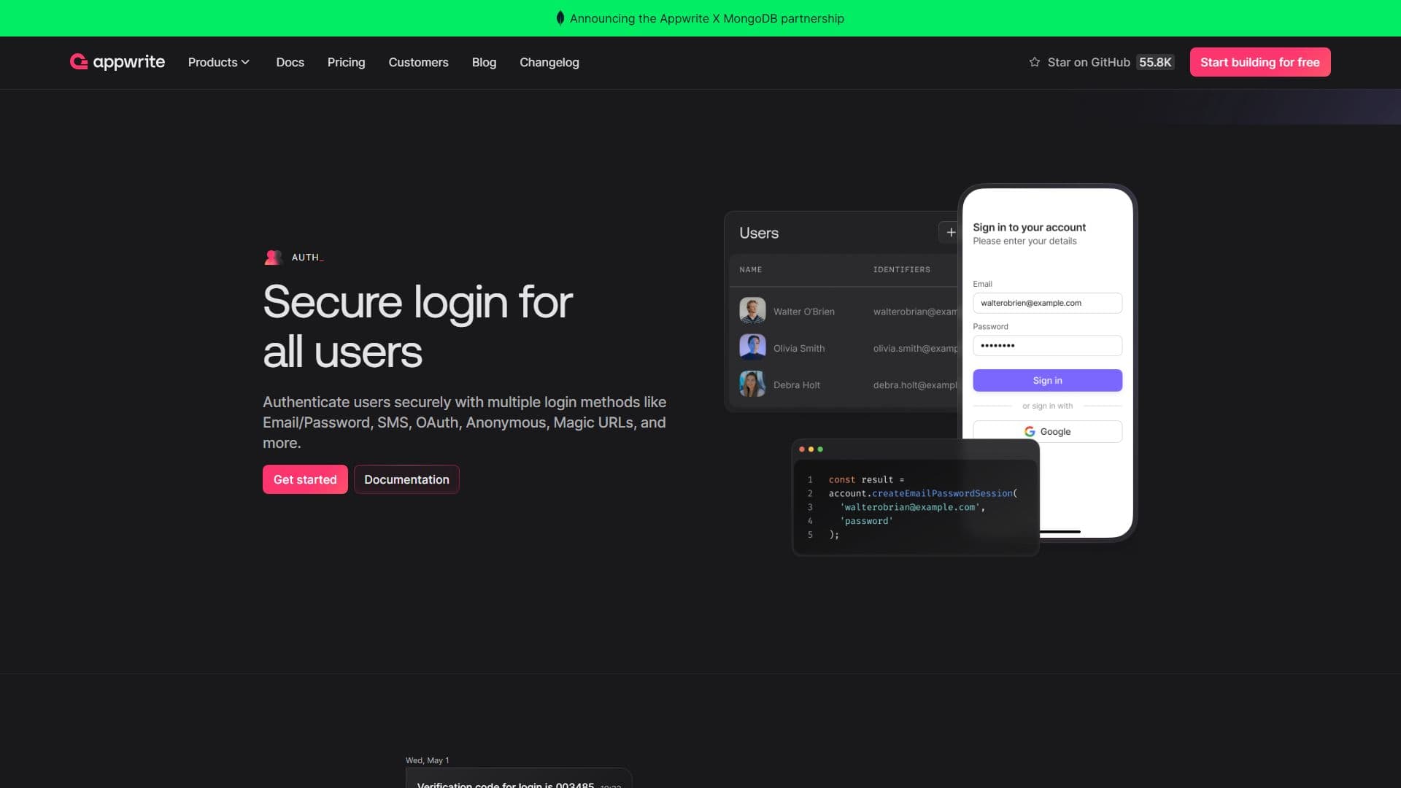Screen dimensions: 1401x788
Task: Click Walter O'Brien's avatar
Action: point(752,311)
